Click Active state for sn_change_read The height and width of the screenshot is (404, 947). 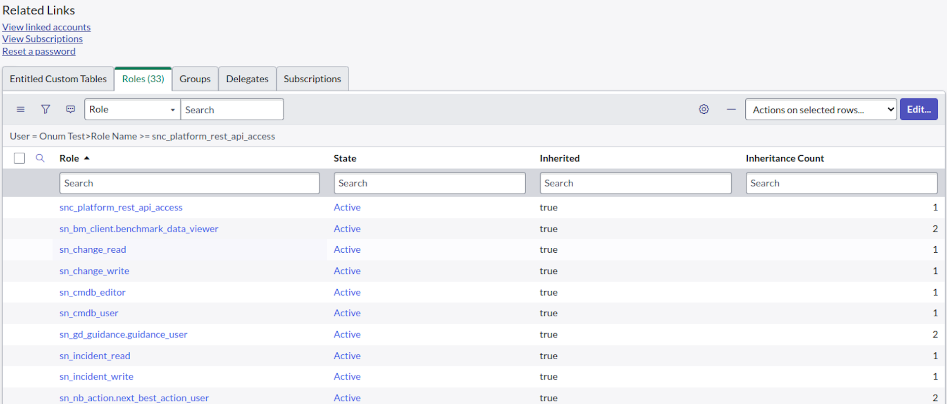pyautogui.click(x=347, y=249)
